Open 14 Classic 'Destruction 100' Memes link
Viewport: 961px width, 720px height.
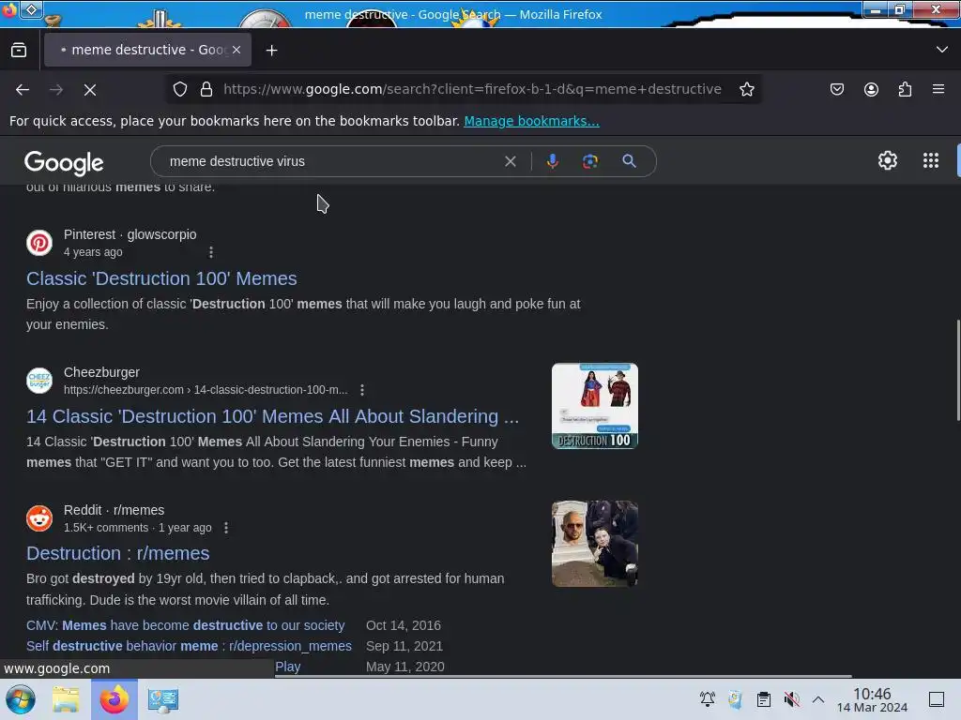[x=273, y=416]
